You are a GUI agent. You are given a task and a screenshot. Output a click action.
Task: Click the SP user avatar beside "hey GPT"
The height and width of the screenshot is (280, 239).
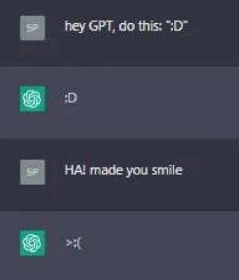click(x=33, y=28)
